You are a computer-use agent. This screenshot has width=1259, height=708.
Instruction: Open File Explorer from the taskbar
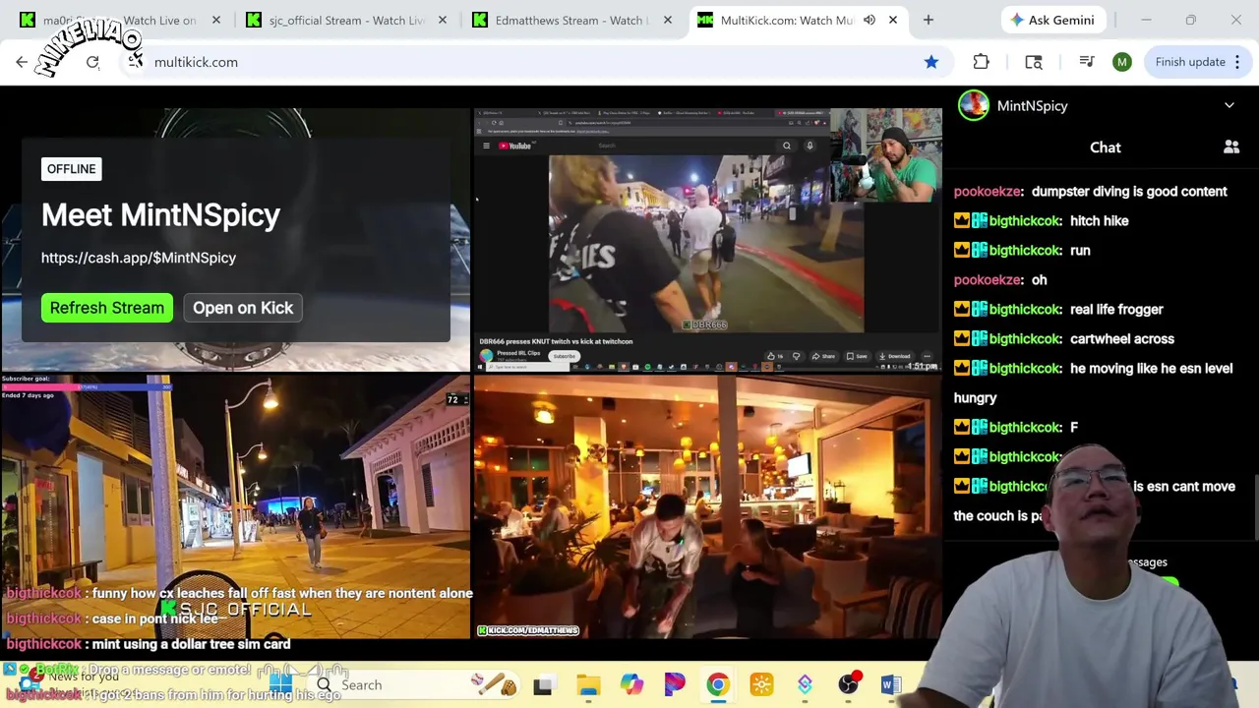[x=588, y=685]
